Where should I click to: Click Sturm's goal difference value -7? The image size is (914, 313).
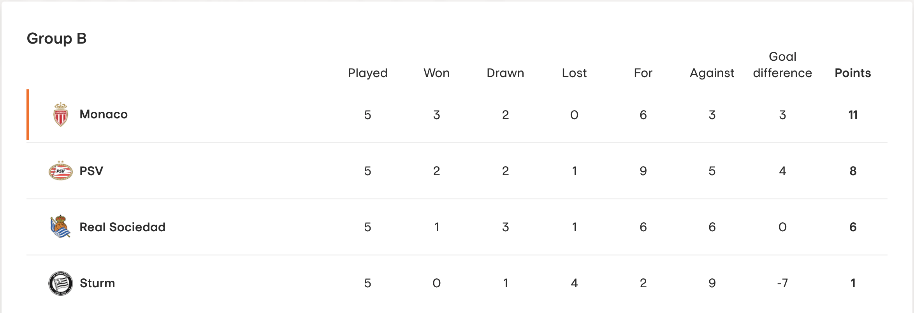(x=782, y=283)
